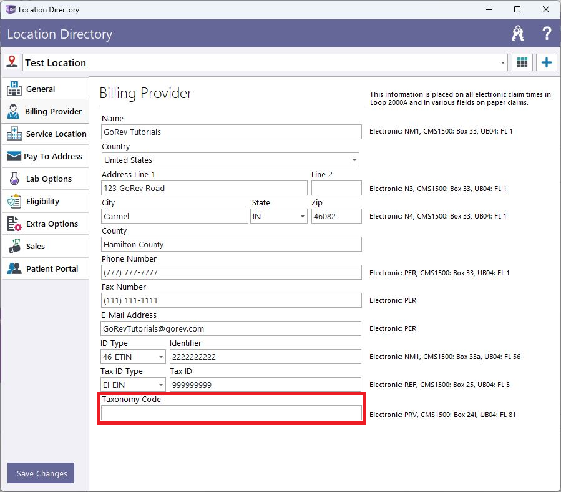Add a new location with plus icon
Image resolution: width=561 pixels, height=492 pixels.
click(546, 62)
